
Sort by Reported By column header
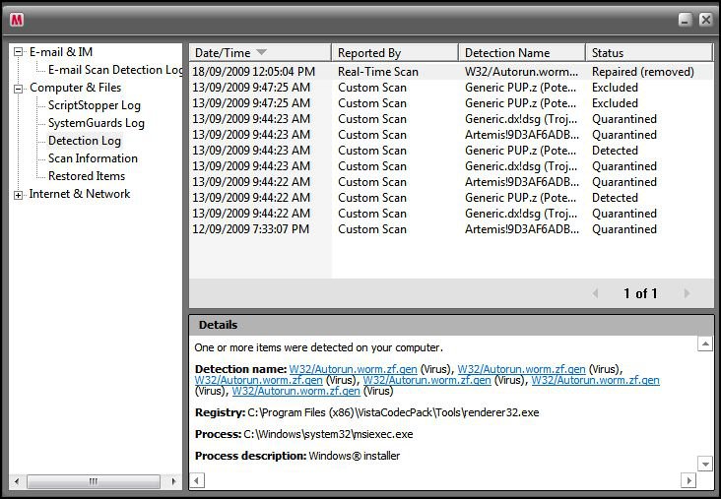(x=395, y=53)
